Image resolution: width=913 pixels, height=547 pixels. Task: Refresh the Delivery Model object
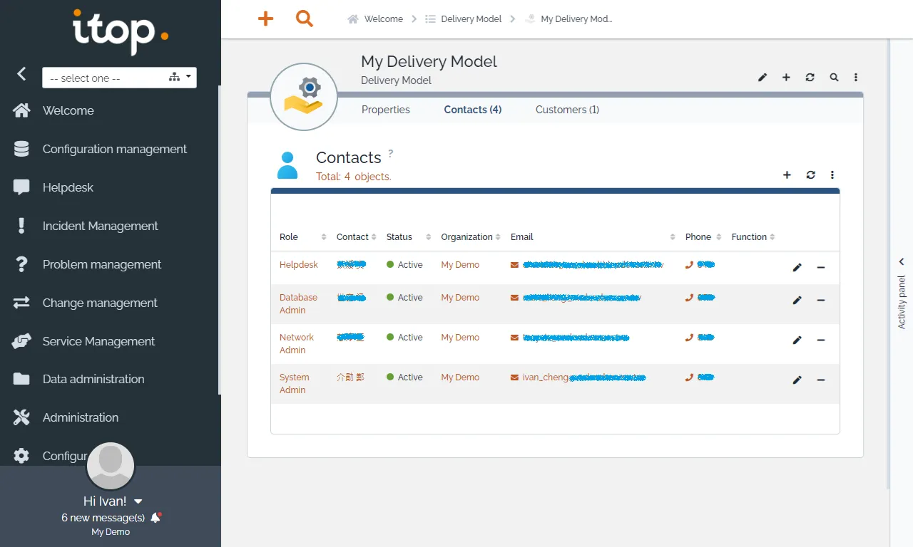[810, 77]
